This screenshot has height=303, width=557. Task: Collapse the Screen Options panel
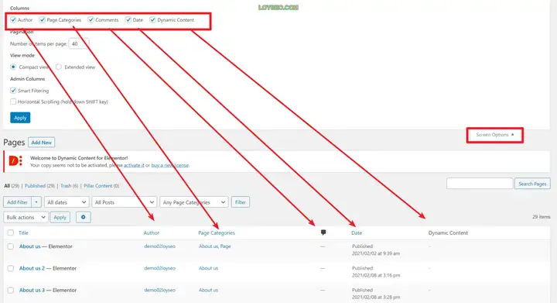(495, 135)
